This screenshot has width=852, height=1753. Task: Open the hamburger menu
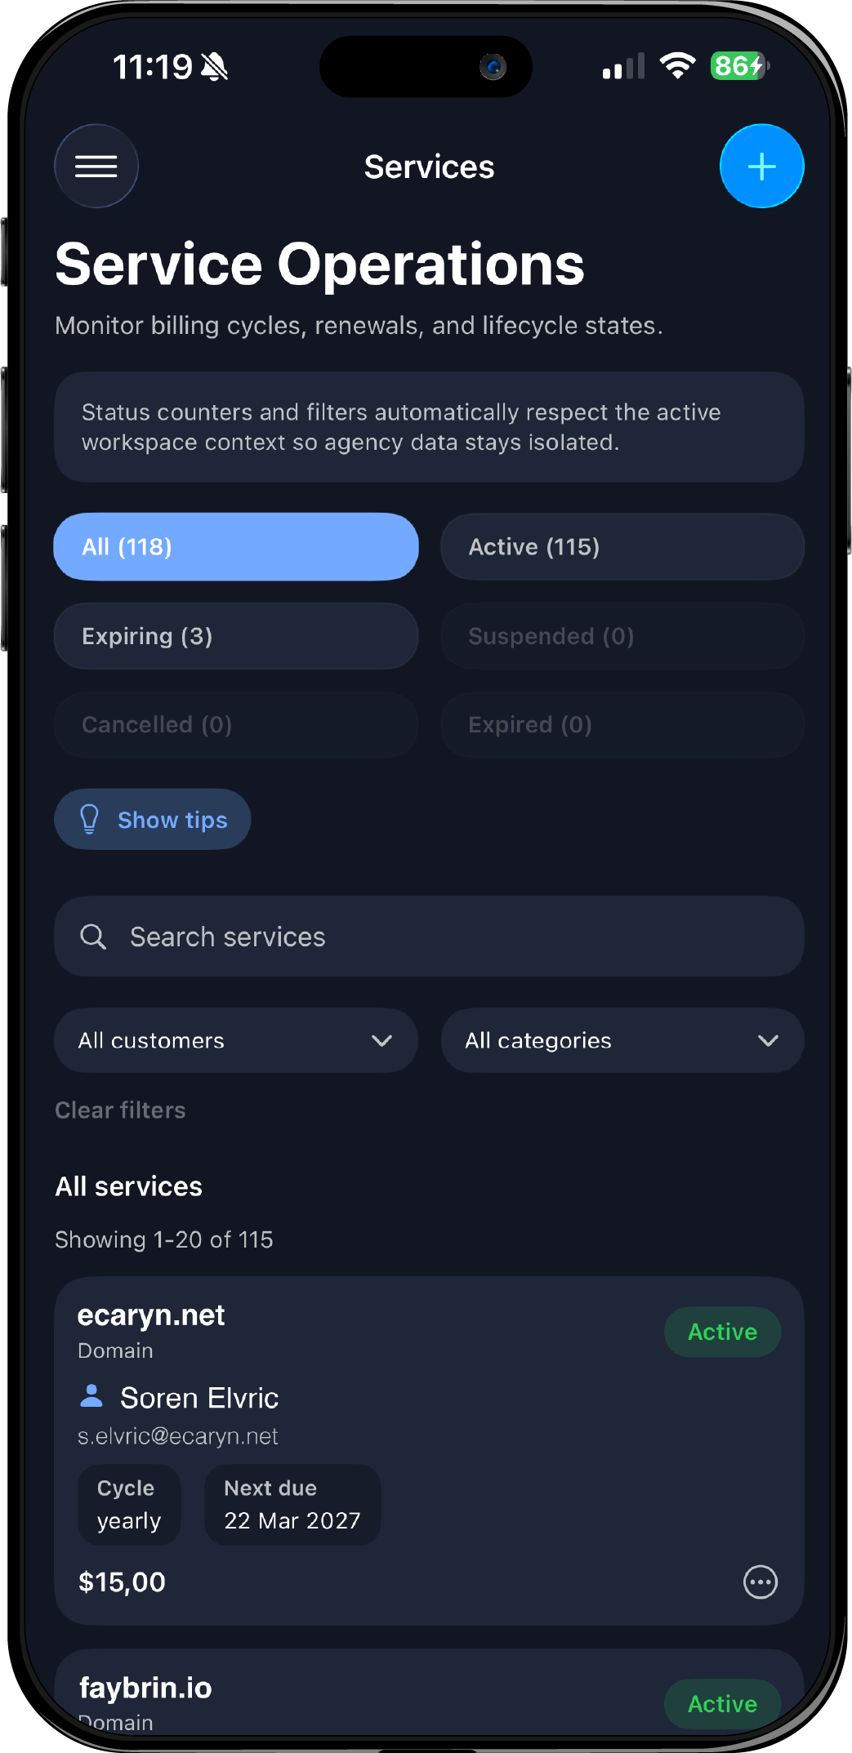tap(96, 167)
